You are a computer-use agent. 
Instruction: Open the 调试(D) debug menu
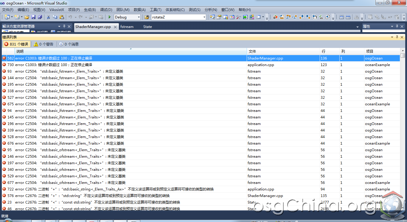pos(106,10)
